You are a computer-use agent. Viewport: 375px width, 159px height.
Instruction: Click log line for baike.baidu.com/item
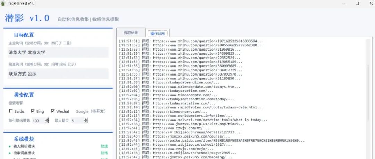point(212,141)
